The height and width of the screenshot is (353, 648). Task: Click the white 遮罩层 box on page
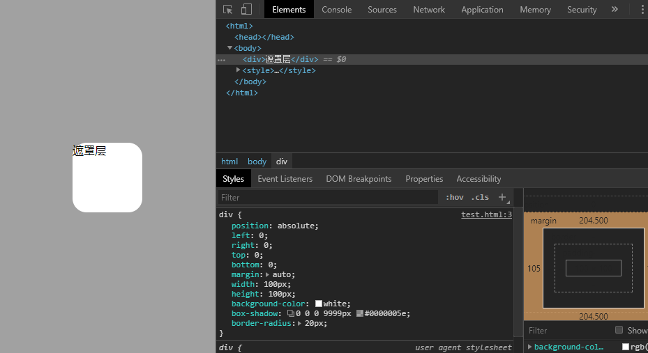click(107, 178)
